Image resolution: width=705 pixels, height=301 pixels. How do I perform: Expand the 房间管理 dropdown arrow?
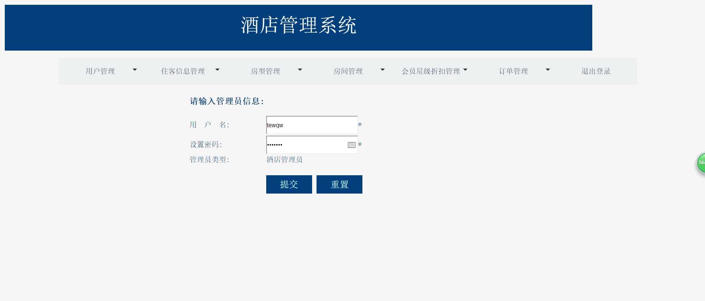[x=383, y=70]
